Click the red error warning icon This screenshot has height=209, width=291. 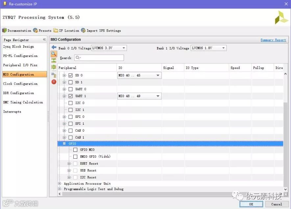[54, 82]
